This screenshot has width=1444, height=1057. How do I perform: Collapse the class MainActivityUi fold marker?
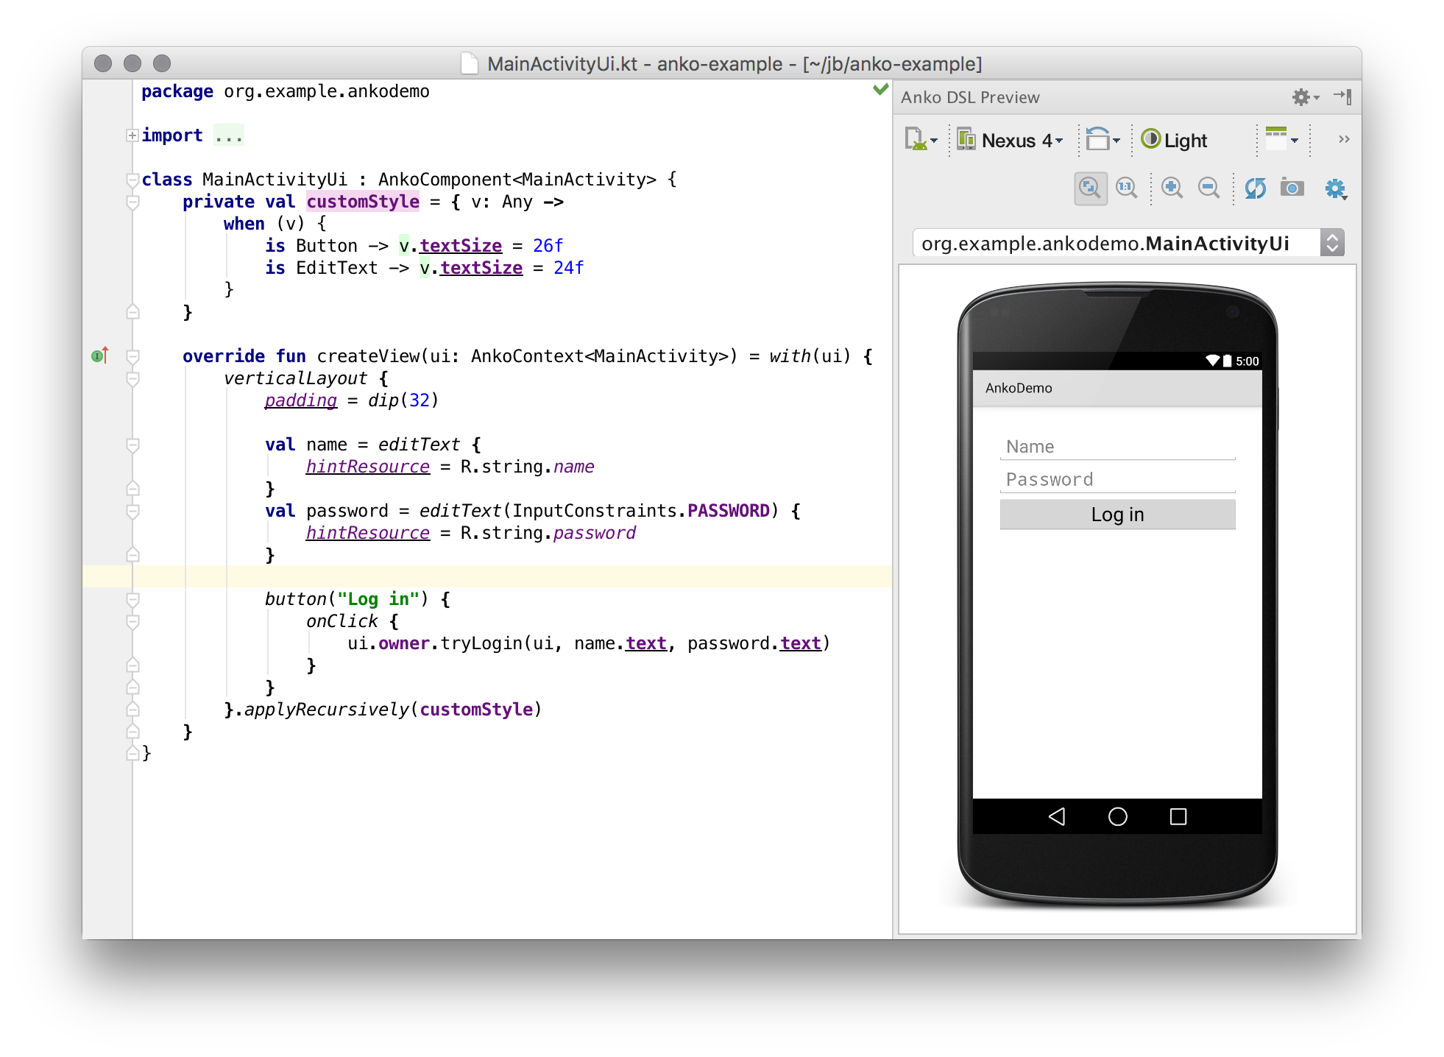click(132, 180)
